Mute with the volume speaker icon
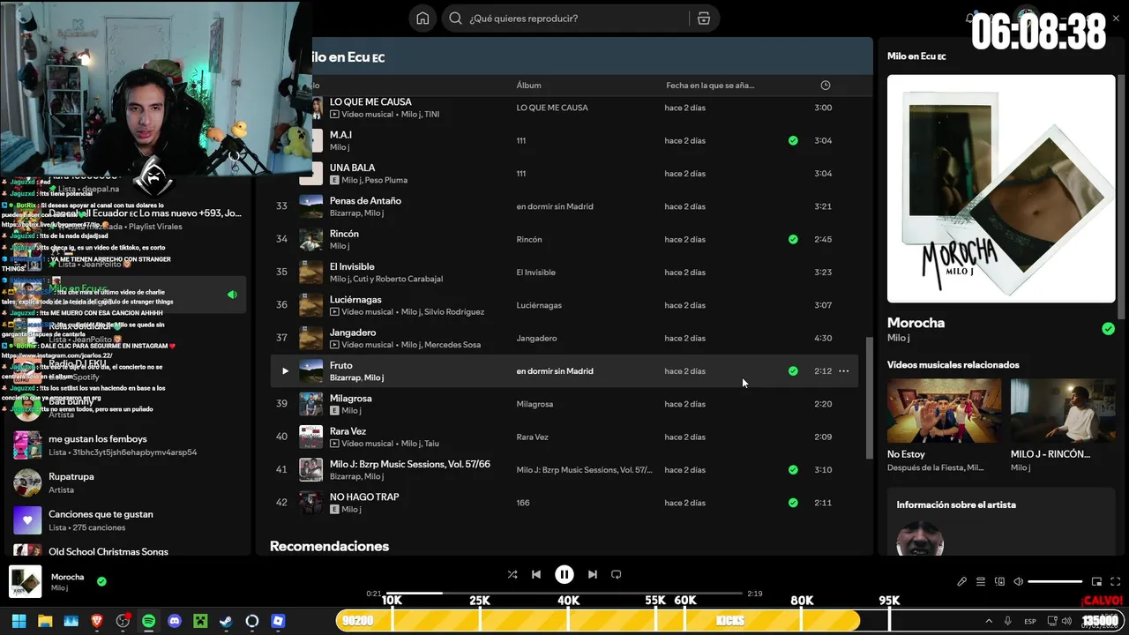The image size is (1129, 635). [1019, 581]
